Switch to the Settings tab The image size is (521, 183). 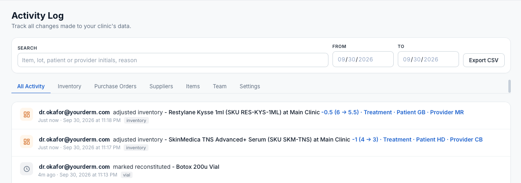coord(250,86)
